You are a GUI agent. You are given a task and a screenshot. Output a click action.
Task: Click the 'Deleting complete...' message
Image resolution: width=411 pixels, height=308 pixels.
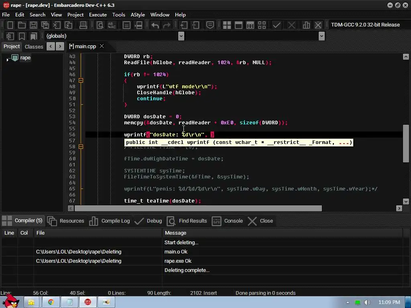point(187,270)
